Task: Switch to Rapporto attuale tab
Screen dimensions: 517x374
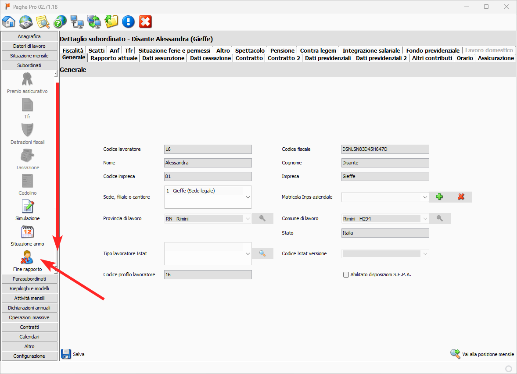Action: coord(114,58)
